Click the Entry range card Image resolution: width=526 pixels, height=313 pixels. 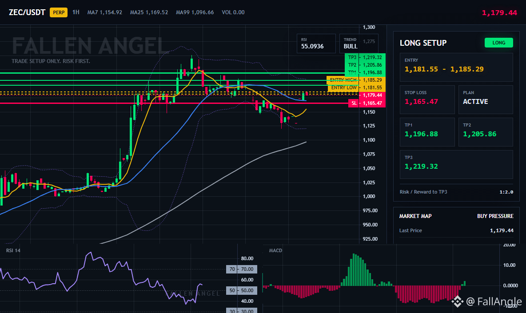coord(456,67)
